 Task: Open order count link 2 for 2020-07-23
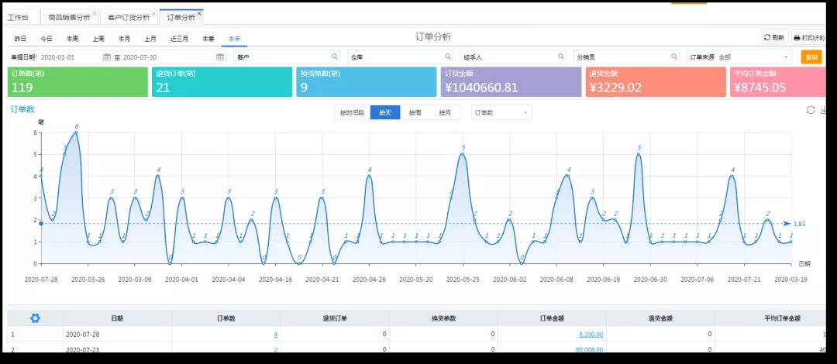(x=275, y=349)
